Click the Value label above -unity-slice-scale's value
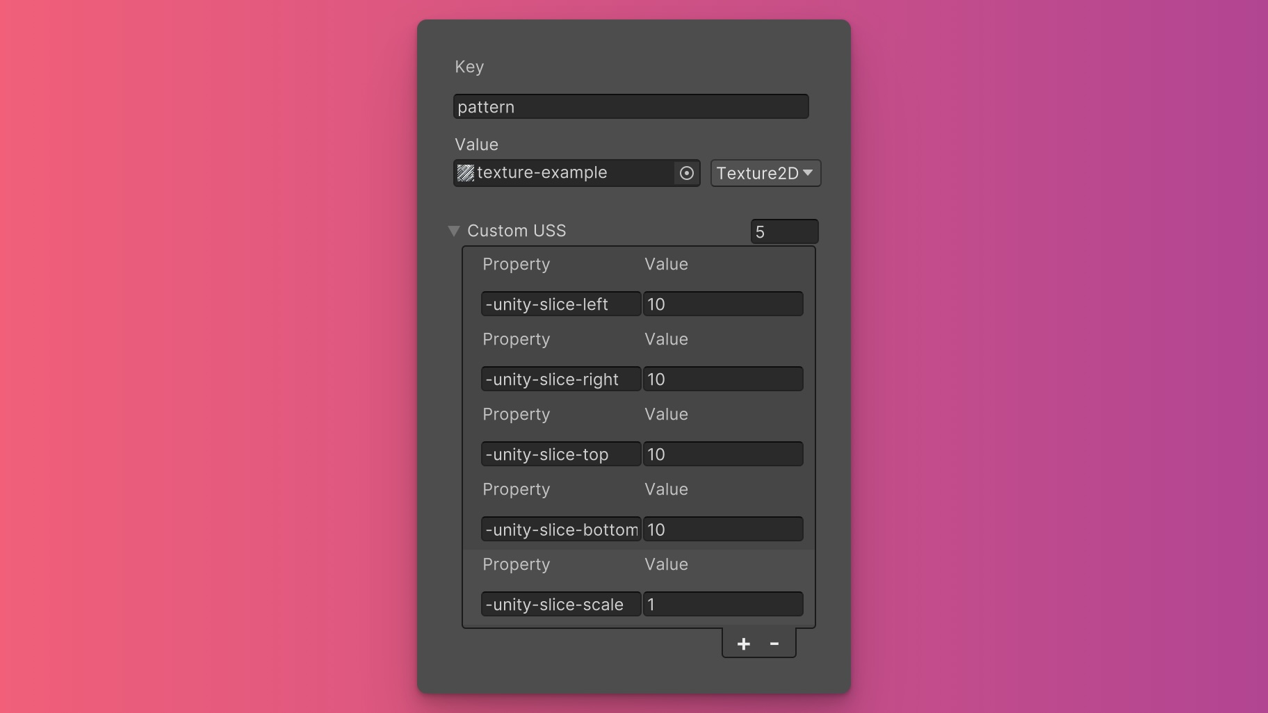 click(x=666, y=564)
